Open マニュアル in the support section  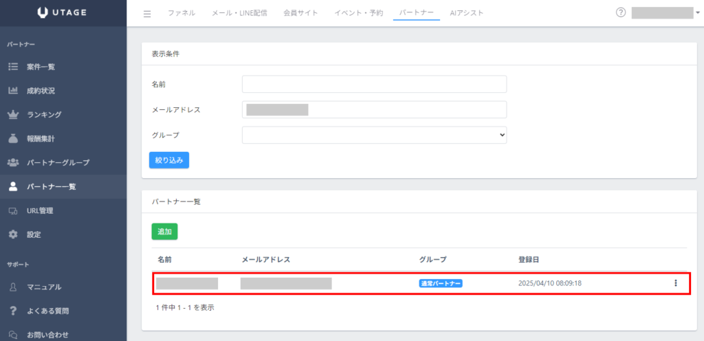click(44, 287)
